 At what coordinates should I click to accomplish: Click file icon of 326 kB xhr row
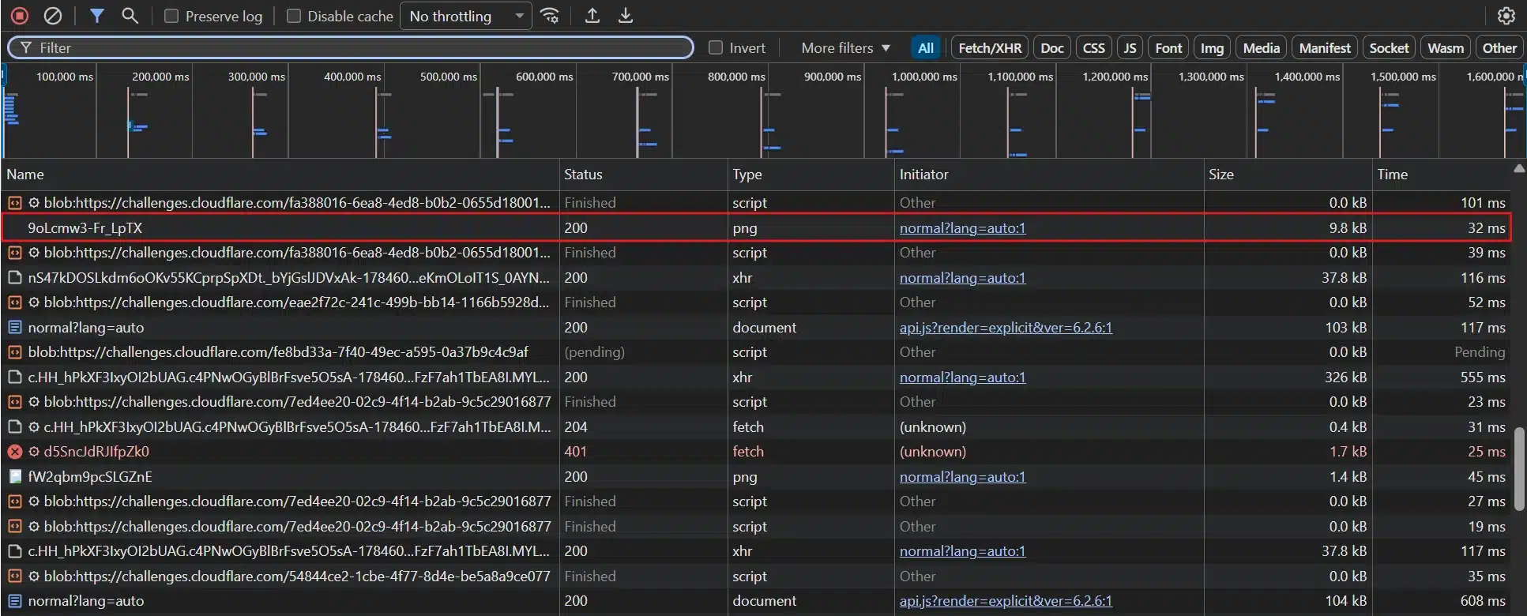15,377
